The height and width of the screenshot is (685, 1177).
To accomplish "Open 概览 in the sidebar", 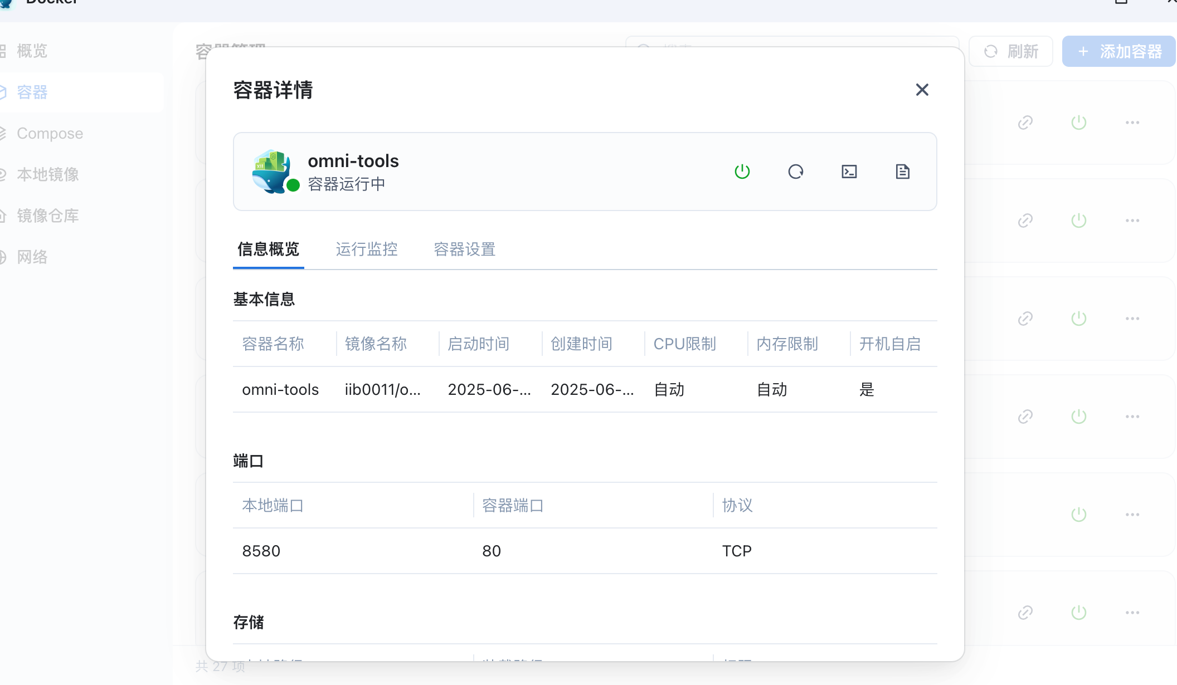I will 32,51.
